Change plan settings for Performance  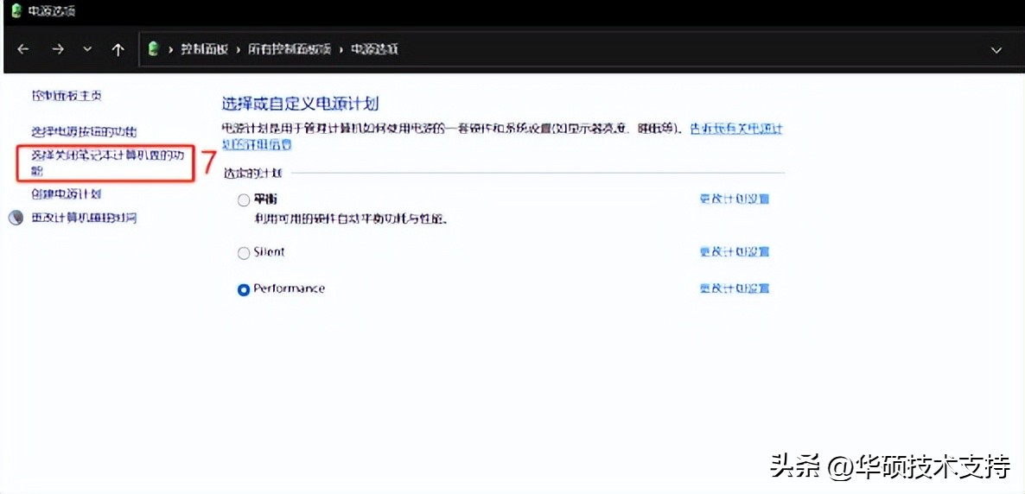(734, 288)
